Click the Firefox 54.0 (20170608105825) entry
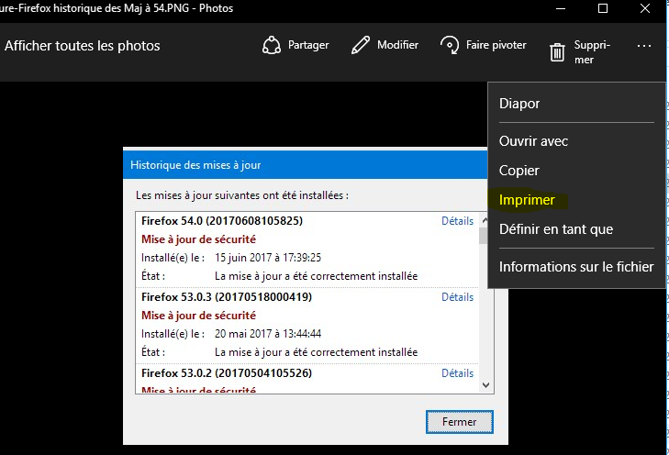Viewport: 669px width, 455px height. tap(222, 221)
